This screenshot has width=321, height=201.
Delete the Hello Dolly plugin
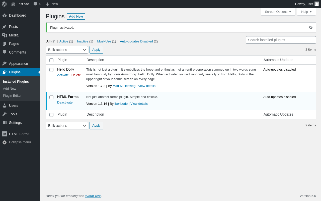[x=76, y=75]
